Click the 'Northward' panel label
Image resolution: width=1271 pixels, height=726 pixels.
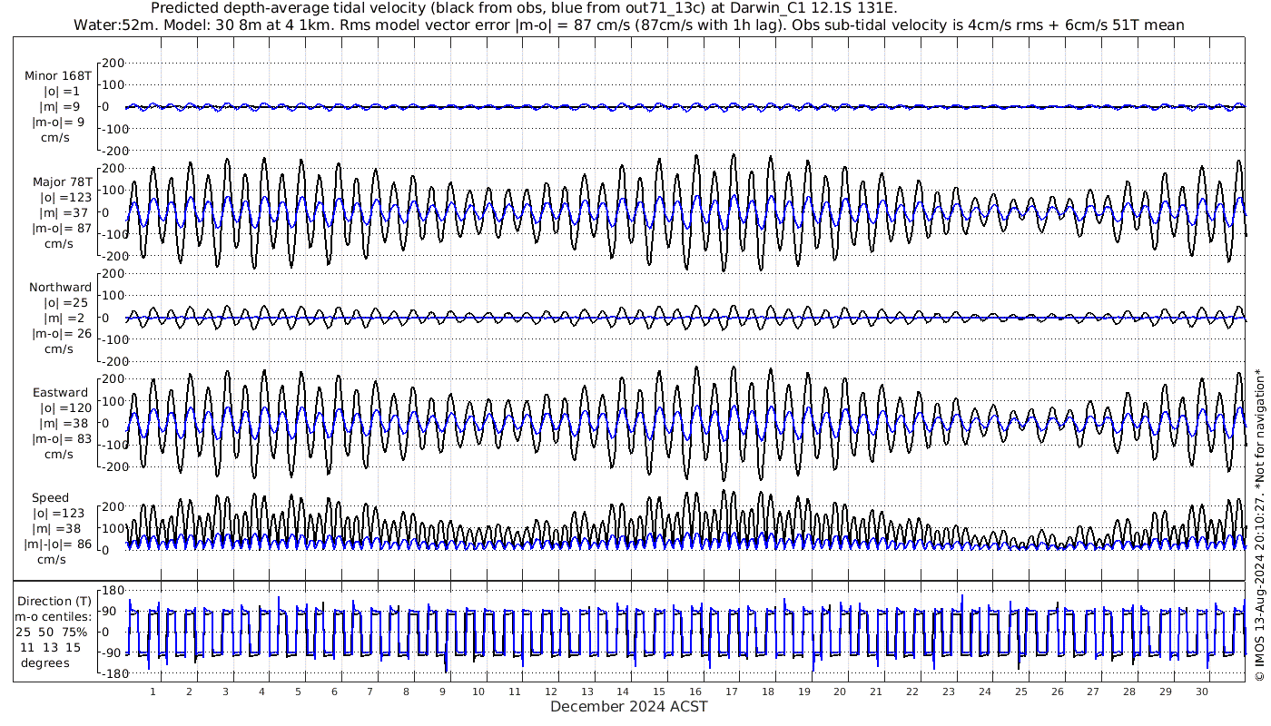coord(60,288)
